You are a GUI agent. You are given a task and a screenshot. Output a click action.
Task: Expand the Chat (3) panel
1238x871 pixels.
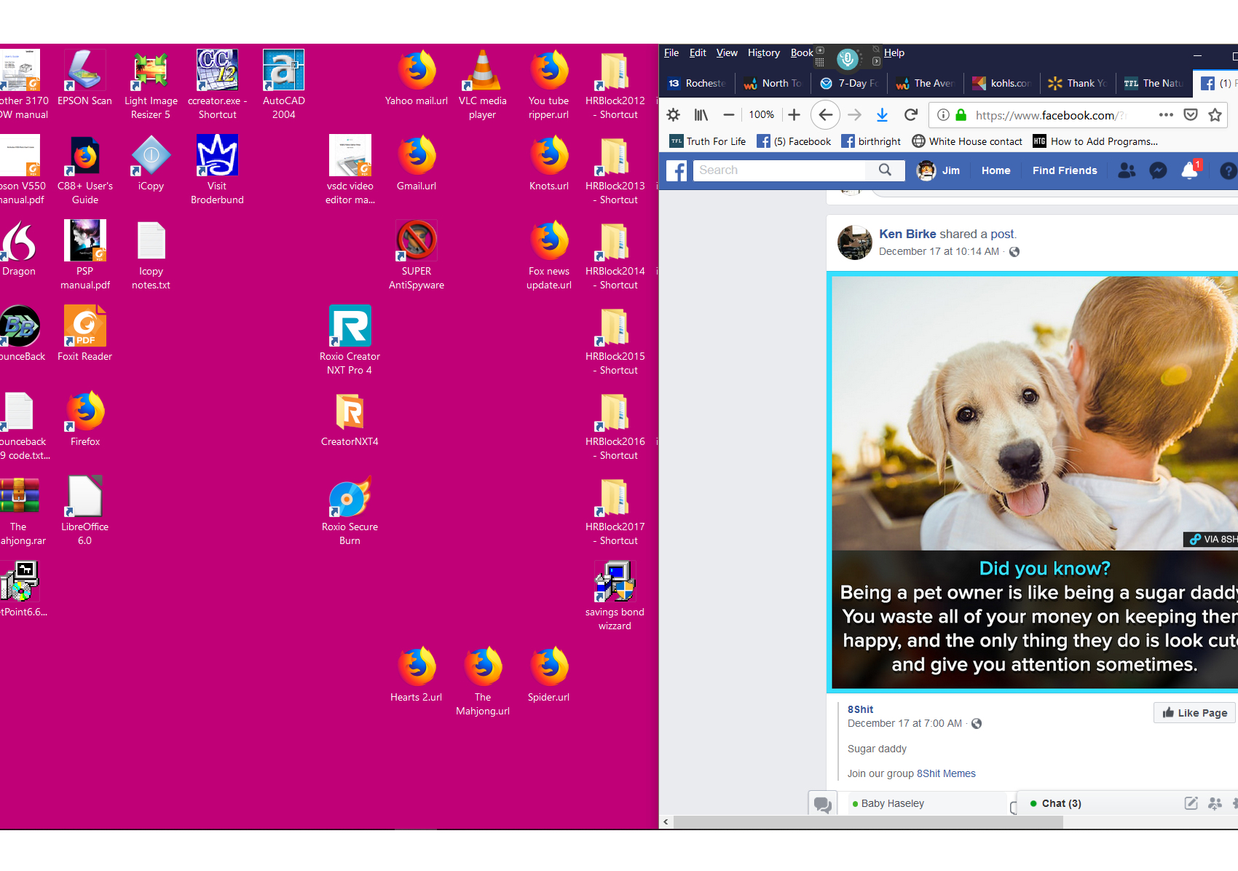click(x=1060, y=803)
